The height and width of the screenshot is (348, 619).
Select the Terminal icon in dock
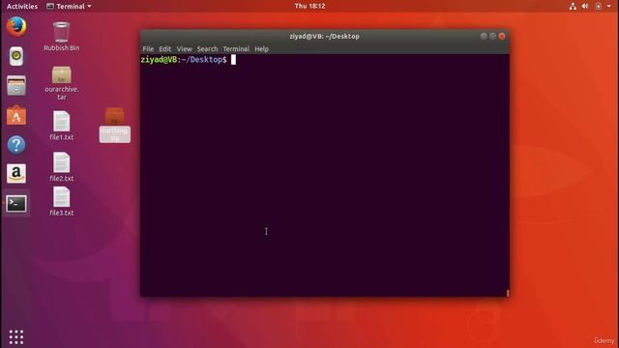point(16,204)
